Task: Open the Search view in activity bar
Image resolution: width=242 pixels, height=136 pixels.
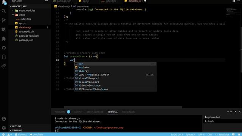Action: coord(4,11)
